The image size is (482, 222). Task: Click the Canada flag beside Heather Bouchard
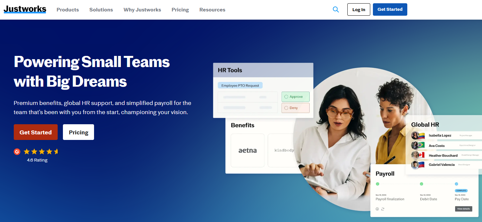click(421, 155)
